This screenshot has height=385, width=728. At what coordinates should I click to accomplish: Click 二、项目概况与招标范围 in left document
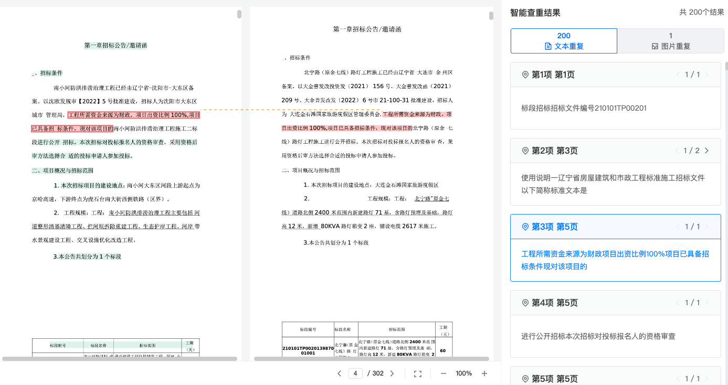coord(62,170)
